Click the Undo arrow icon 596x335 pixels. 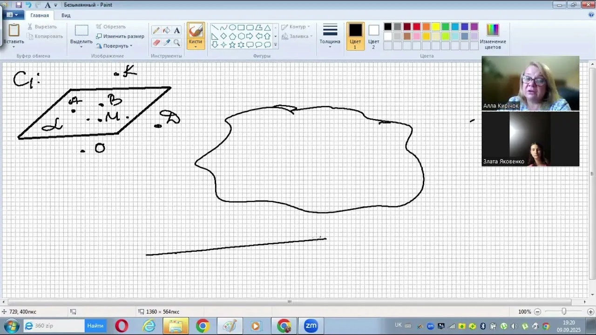pos(28,5)
